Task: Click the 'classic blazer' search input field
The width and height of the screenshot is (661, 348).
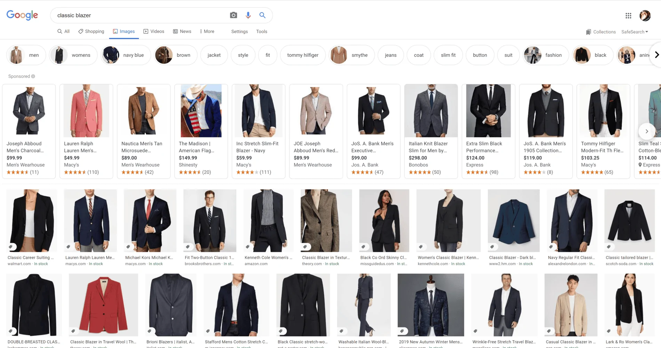Action: pyautogui.click(x=139, y=15)
